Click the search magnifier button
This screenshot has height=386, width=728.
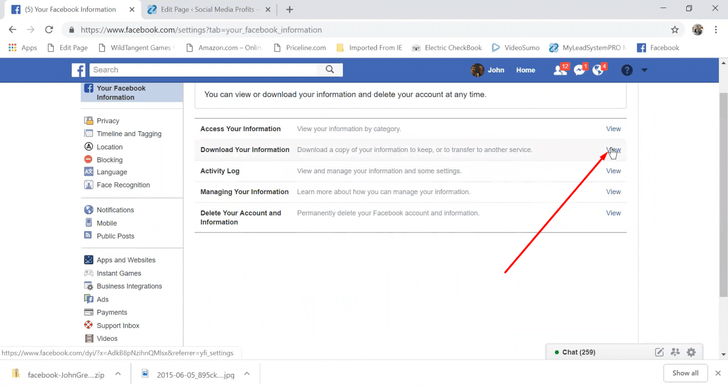tap(330, 70)
